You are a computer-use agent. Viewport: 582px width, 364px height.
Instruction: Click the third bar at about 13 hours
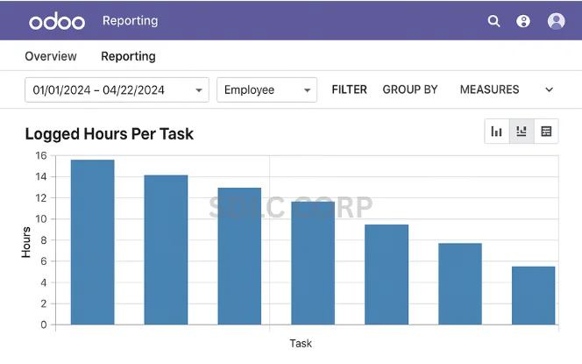pos(239,256)
